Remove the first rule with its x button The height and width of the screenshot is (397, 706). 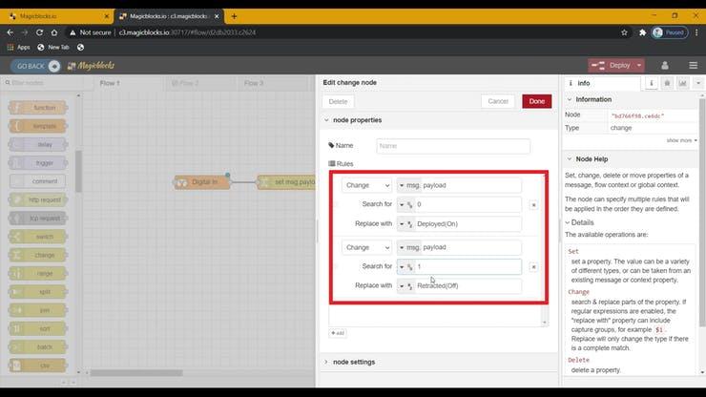pyautogui.click(x=533, y=204)
